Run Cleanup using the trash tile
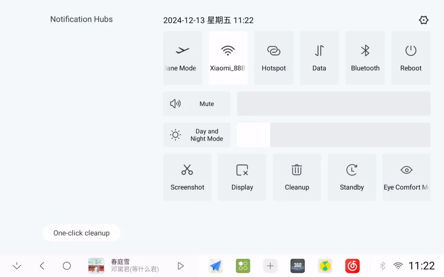444x277 pixels. pos(297,177)
